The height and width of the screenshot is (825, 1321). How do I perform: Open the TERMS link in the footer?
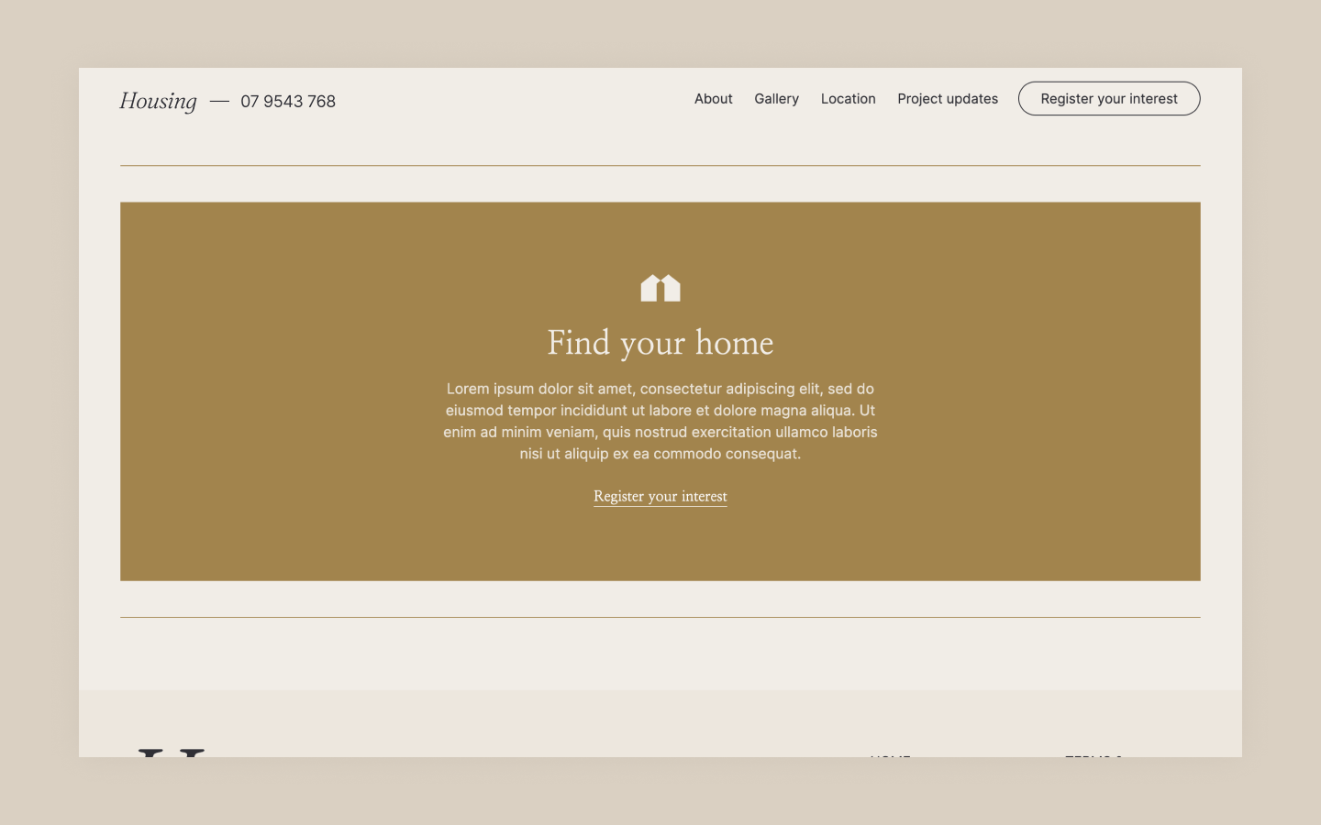pyautogui.click(x=1092, y=759)
